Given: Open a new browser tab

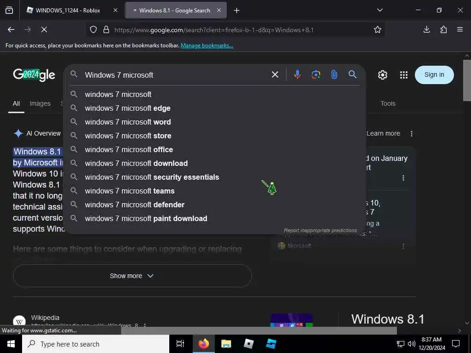Looking at the screenshot, I should 237,11.
